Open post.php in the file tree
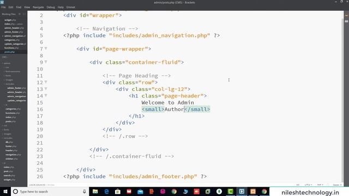 click(x=9, y=171)
